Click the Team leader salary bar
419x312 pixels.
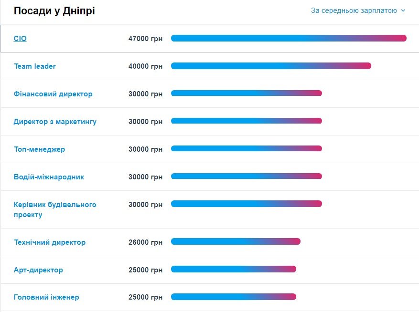click(271, 66)
